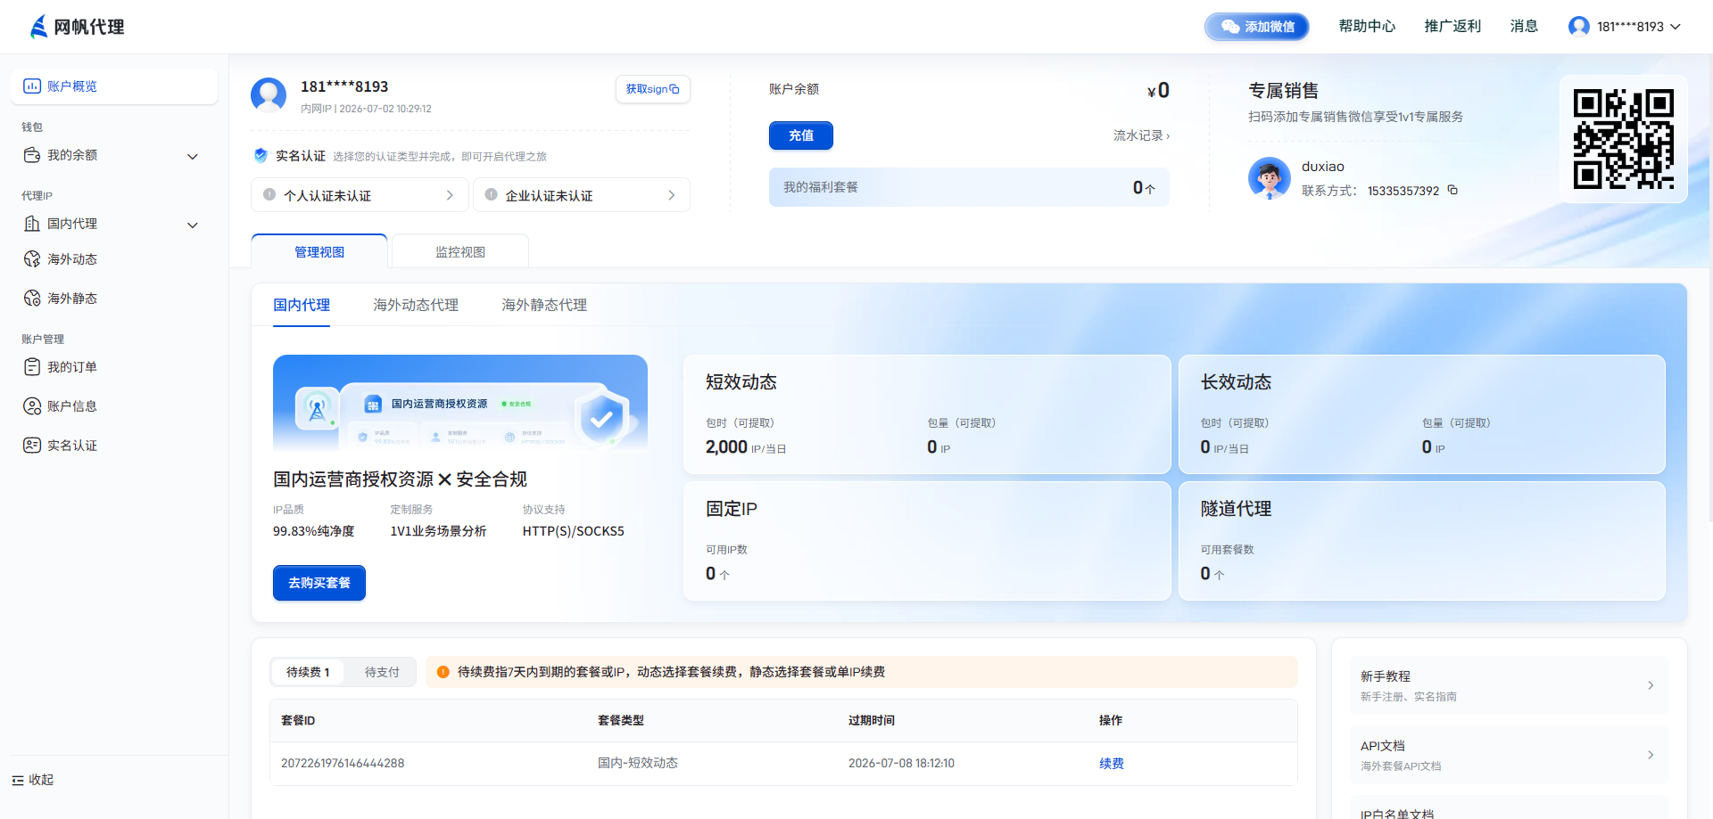Open 企业认证未认证 entry
Image resolution: width=1713 pixels, height=819 pixels.
pos(581,195)
